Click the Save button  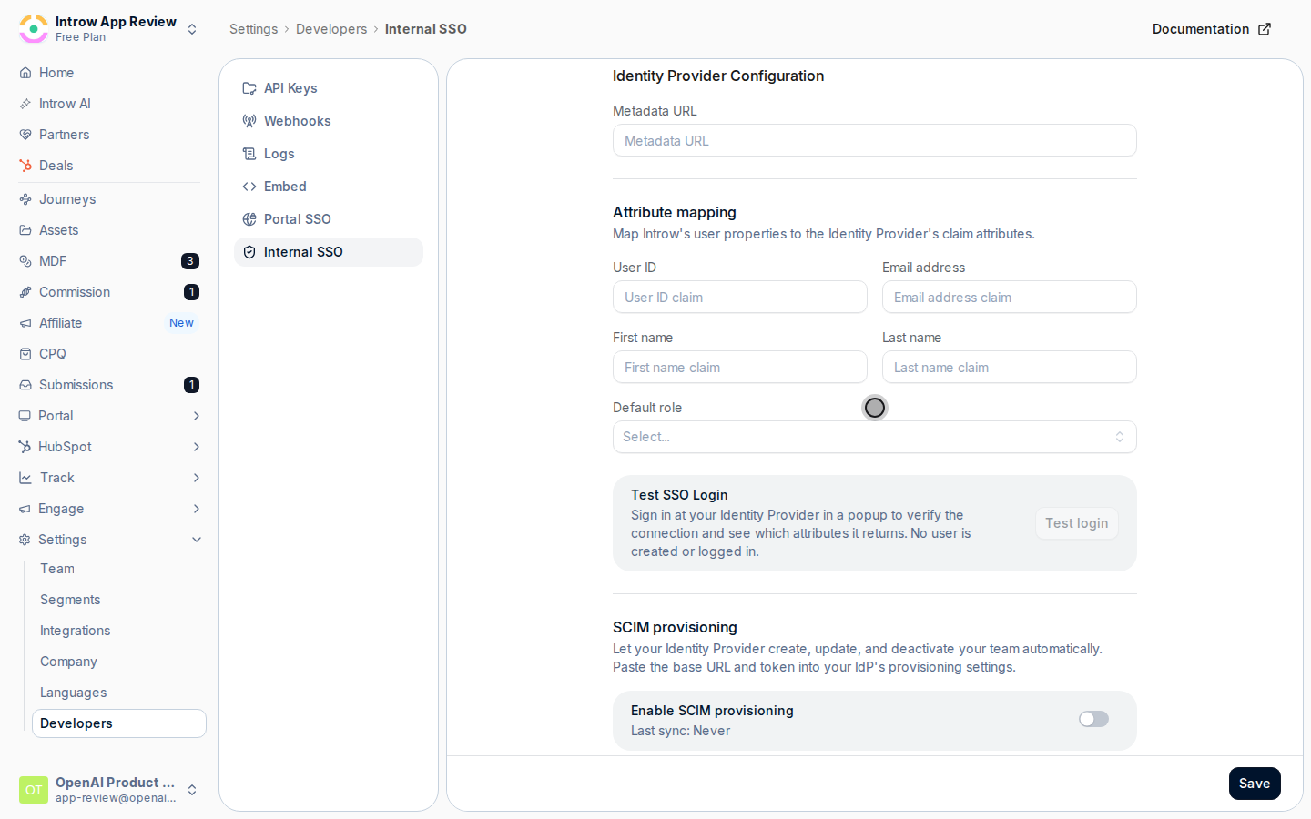[1255, 784]
